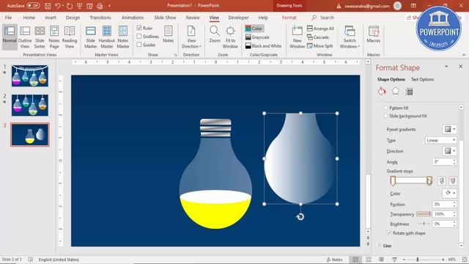This screenshot has width=469, height=264.
Task: Open a New Window
Action: (297, 37)
